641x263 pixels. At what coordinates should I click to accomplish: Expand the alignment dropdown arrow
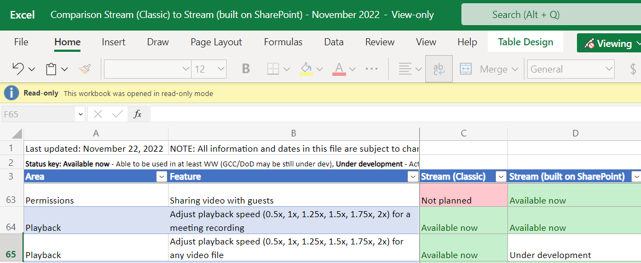tap(418, 69)
